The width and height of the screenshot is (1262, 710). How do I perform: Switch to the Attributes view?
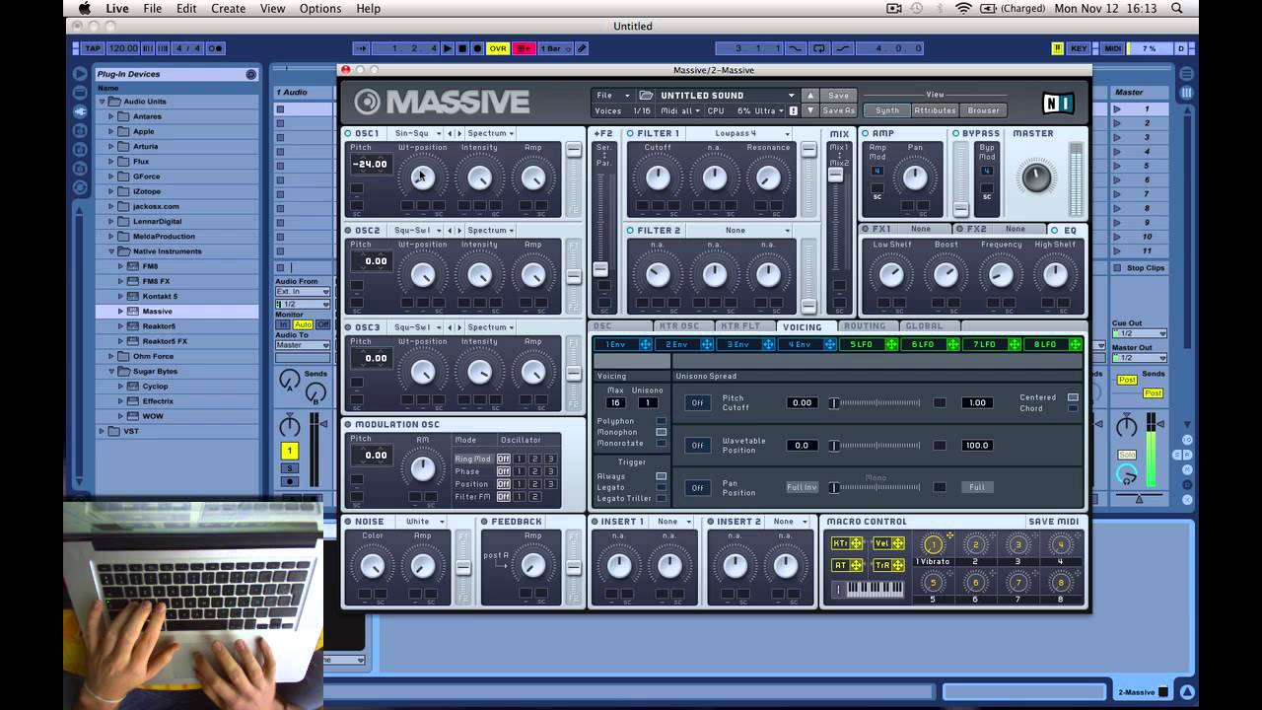click(935, 110)
